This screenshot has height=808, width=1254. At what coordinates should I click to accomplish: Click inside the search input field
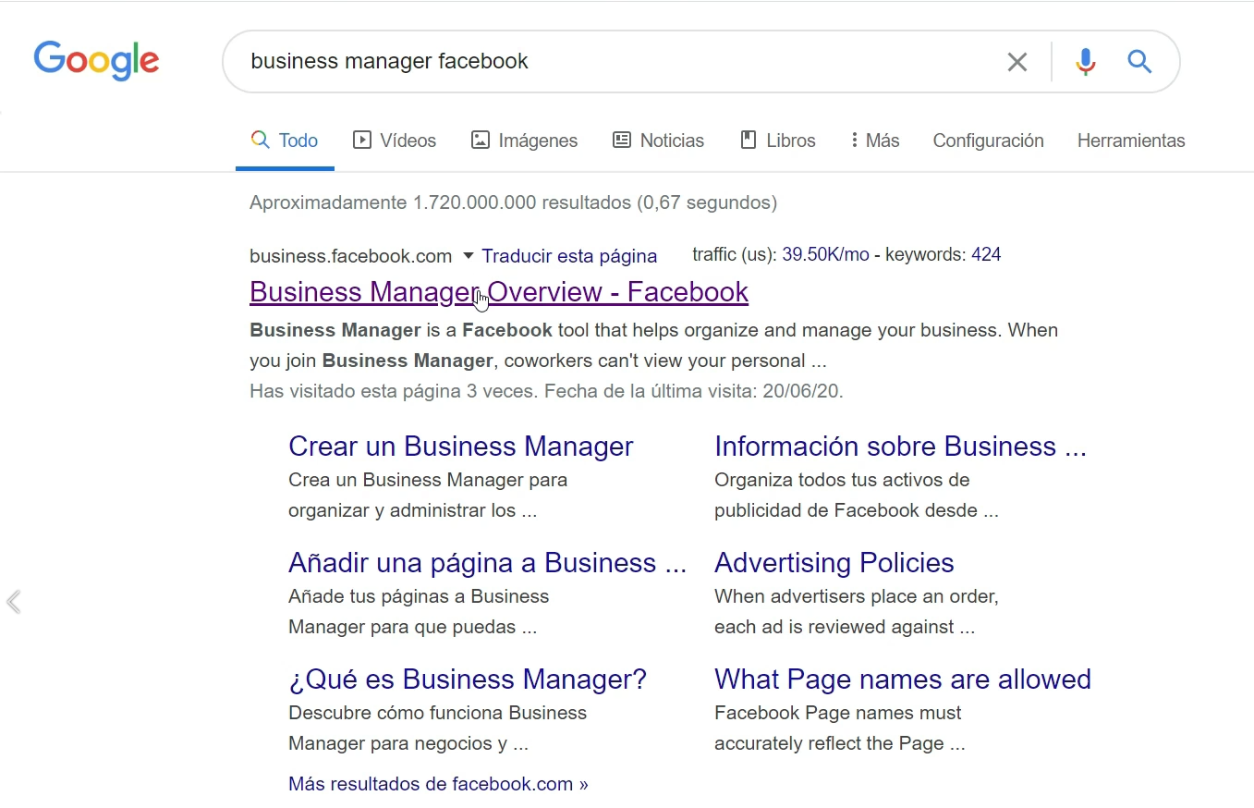coord(610,62)
